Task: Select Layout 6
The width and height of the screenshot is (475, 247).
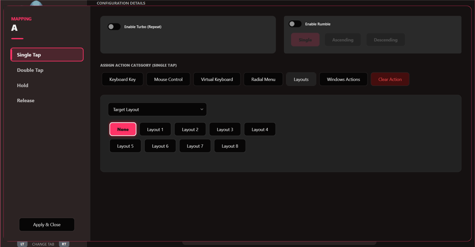Action: (x=160, y=146)
